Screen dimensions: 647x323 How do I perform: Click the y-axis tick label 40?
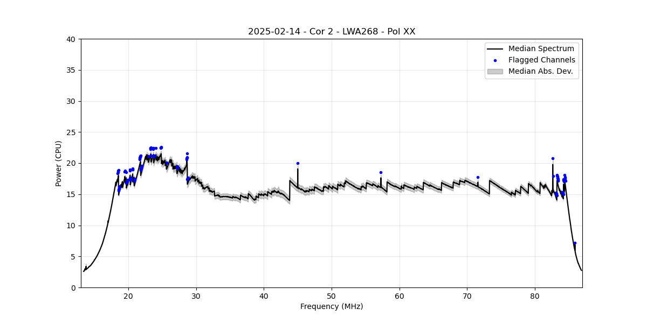tap(72, 39)
